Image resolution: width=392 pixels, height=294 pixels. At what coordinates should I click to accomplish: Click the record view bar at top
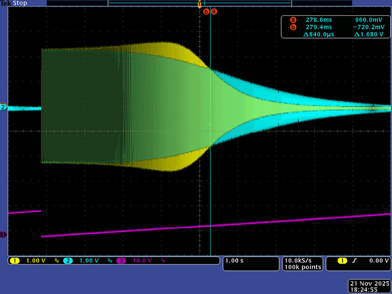coord(199,3)
